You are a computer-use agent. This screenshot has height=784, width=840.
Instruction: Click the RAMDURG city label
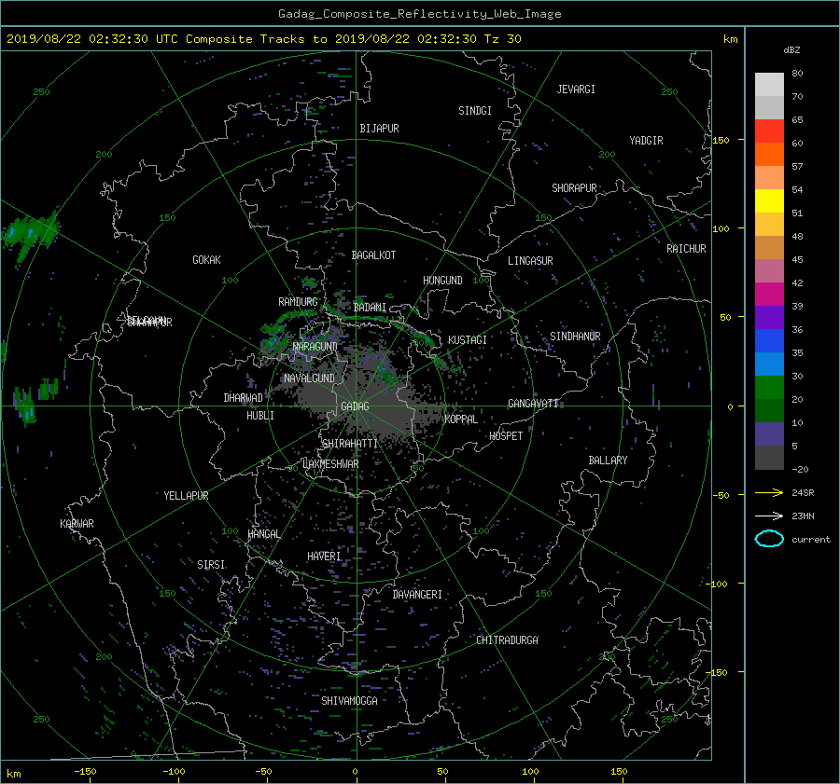point(298,302)
